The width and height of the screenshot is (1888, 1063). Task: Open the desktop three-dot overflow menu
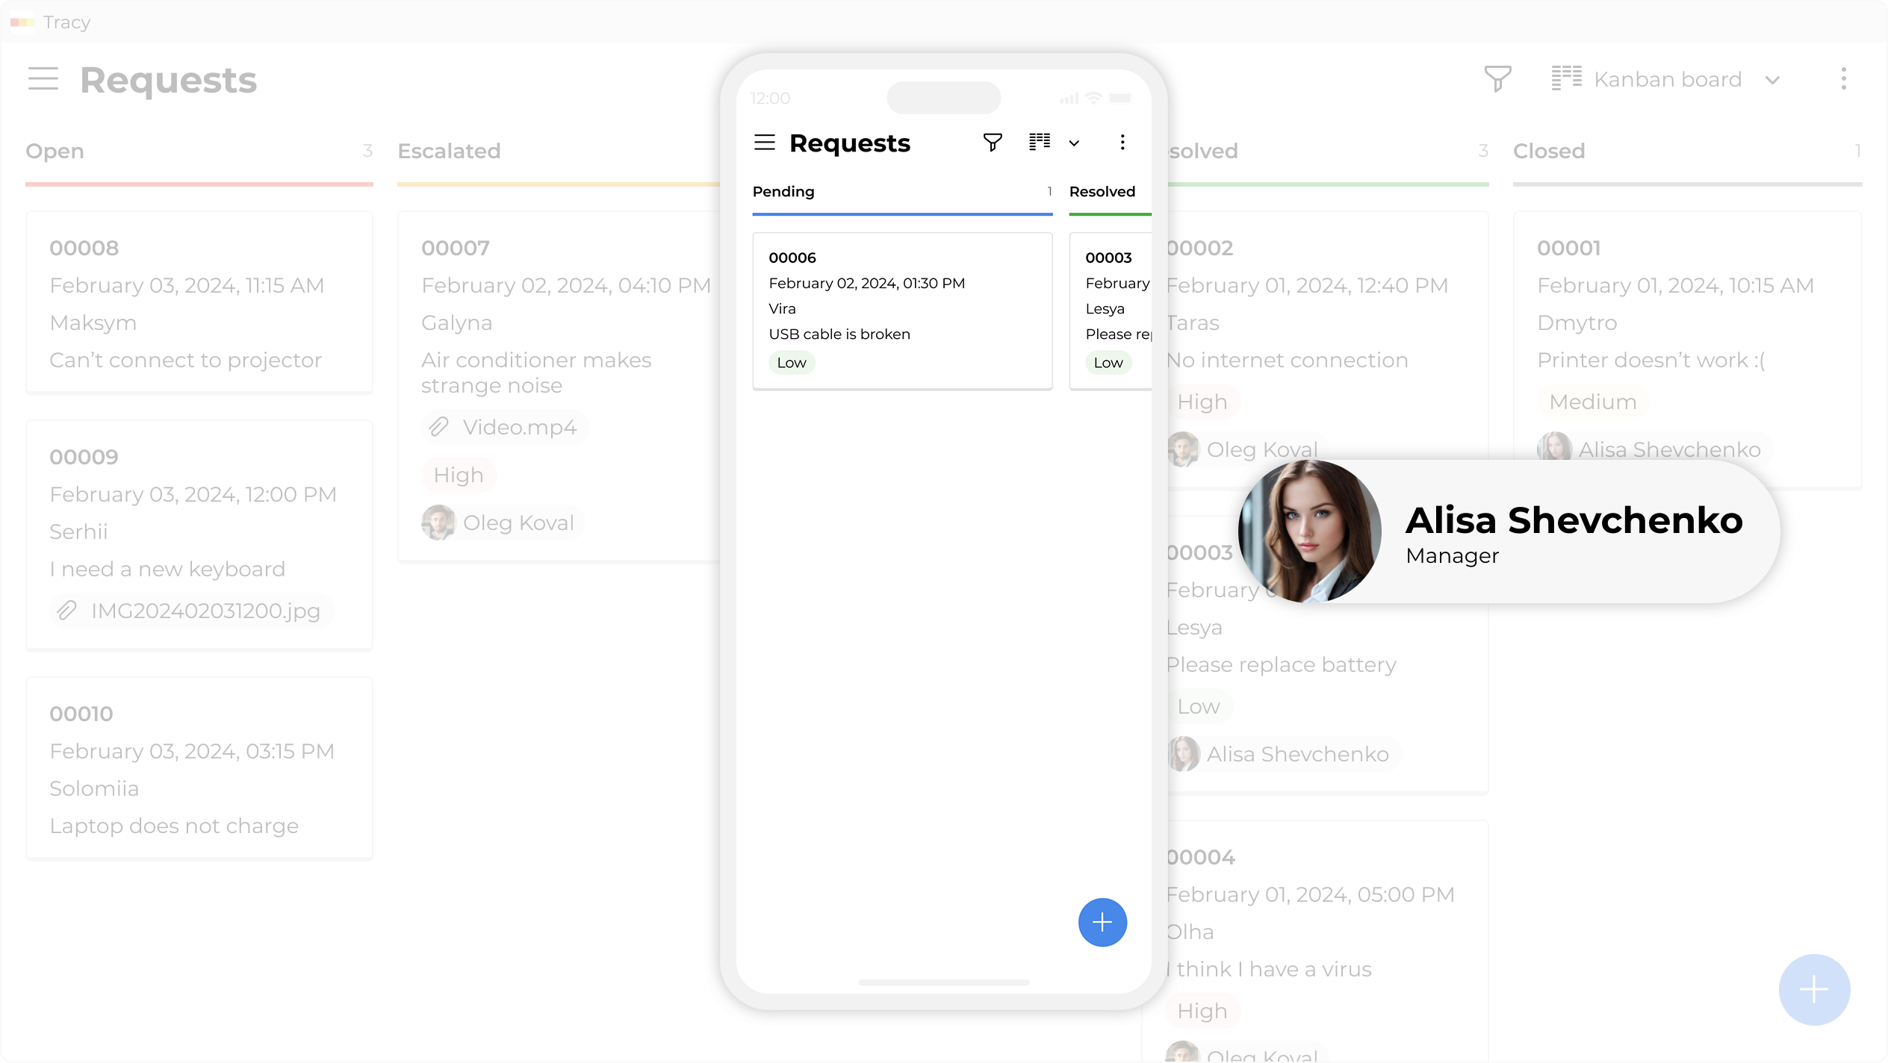(1843, 78)
